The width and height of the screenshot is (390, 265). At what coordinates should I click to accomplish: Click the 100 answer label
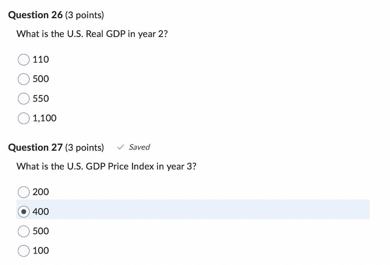[x=40, y=251]
